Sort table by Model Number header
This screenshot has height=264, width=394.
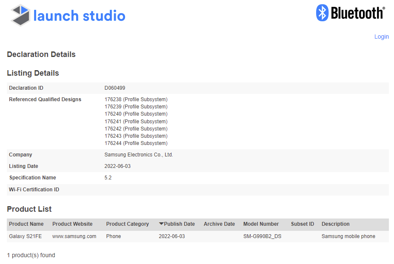pos(261,224)
